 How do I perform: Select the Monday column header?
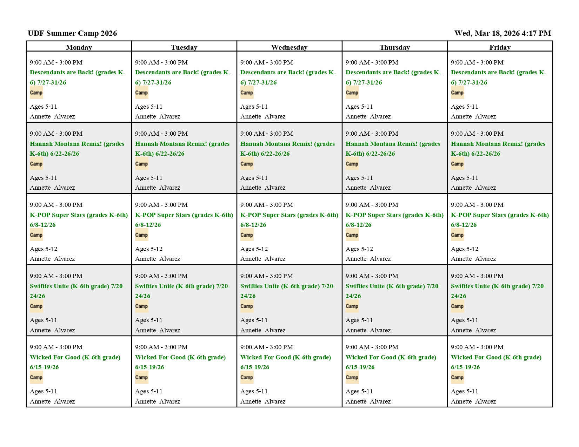(79, 47)
